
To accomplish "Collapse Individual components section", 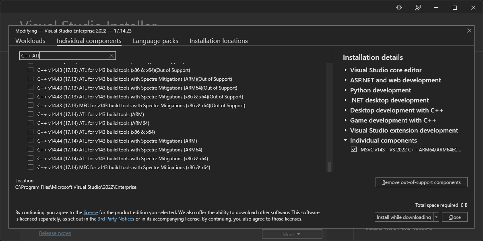I will (345, 141).
